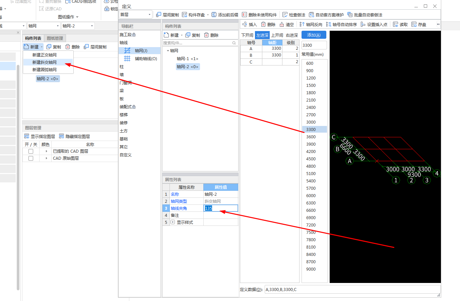Click the 轴距 cell for axis B
The image size is (460, 301).
pos(272,55)
